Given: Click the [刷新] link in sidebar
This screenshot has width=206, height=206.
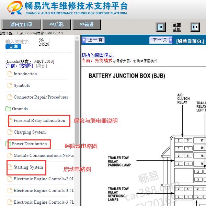Looking at the screenshot, I should (x=42, y=66).
